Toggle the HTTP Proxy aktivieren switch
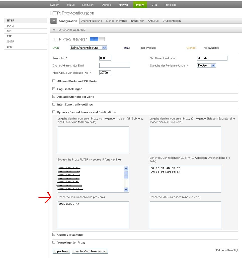This screenshot has width=242, height=259. point(97,39)
